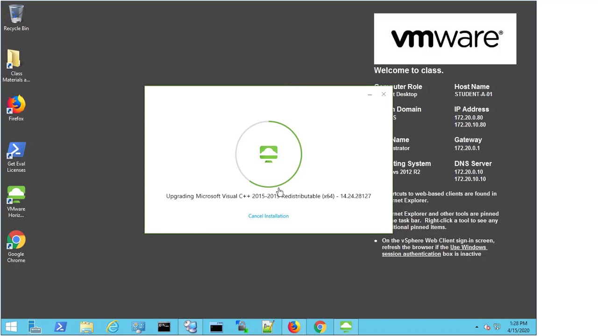Open Server Manager from the taskbar
This screenshot has height=336, width=598.
tap(35, 327)
